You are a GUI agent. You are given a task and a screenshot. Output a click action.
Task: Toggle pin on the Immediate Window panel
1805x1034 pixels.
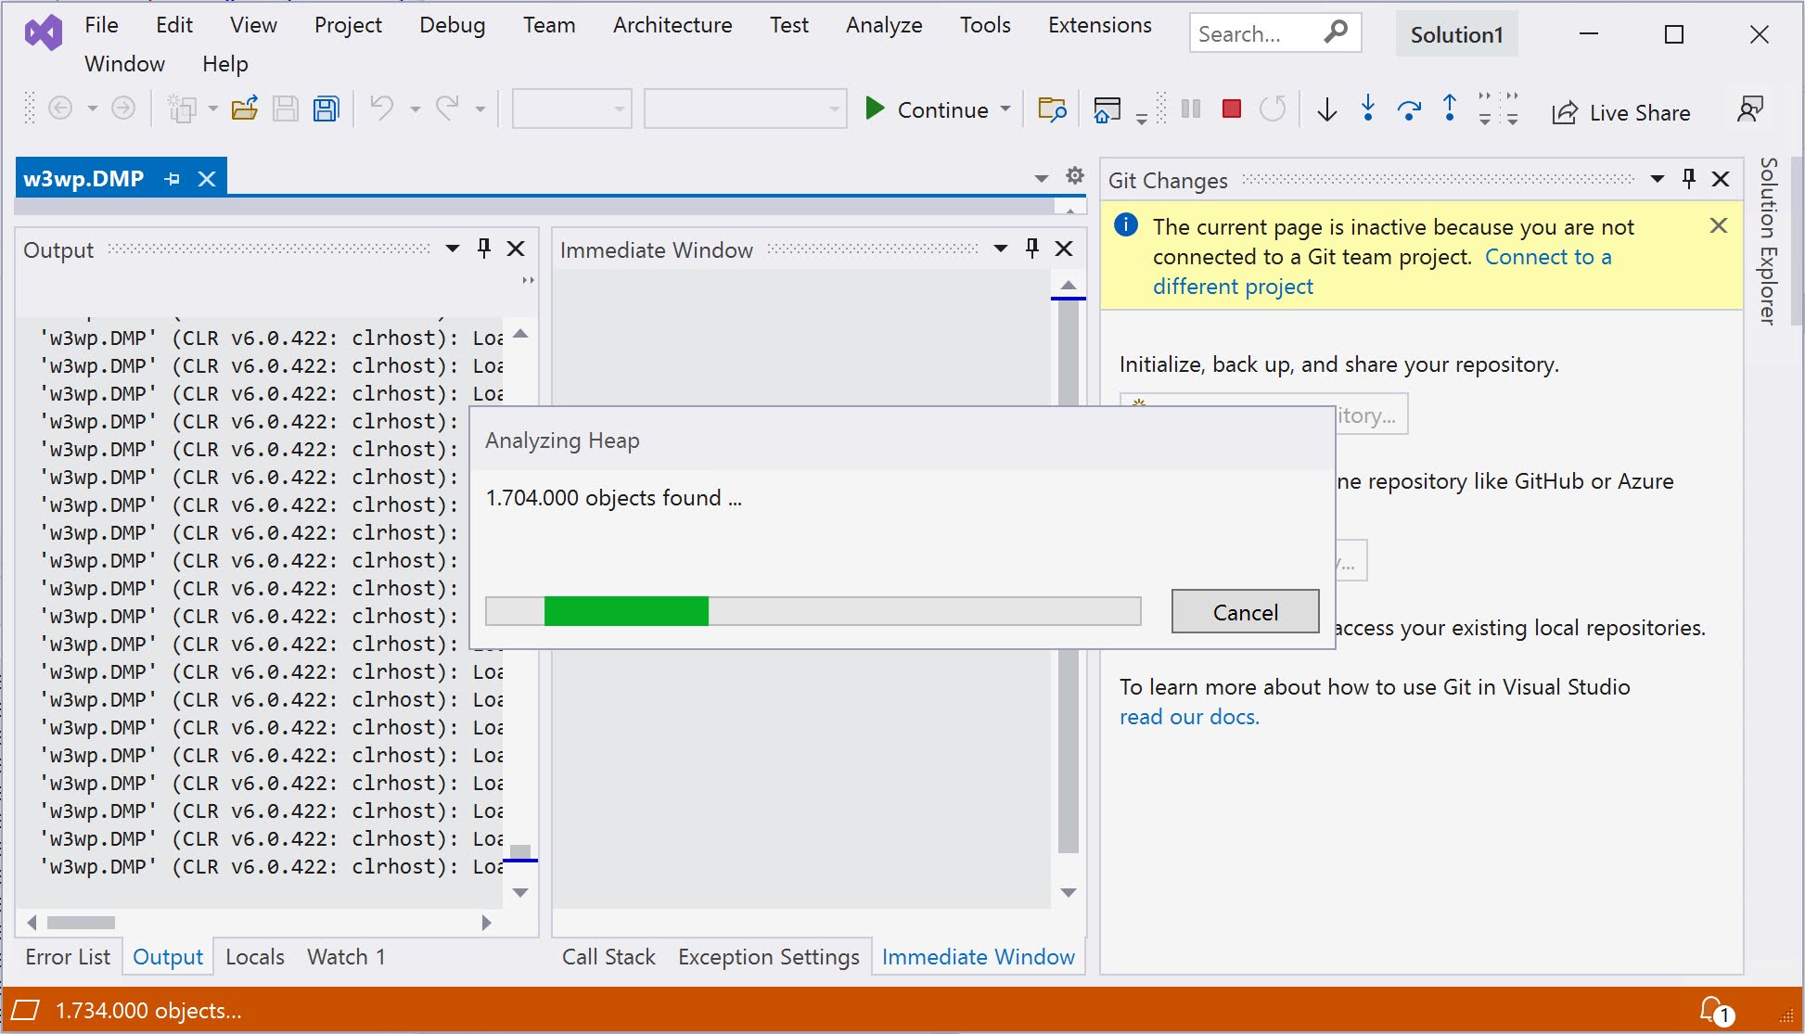point(1031,249)
